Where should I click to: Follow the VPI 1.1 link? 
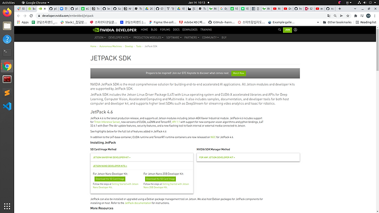pyautogui.click(x=176, y=122)
